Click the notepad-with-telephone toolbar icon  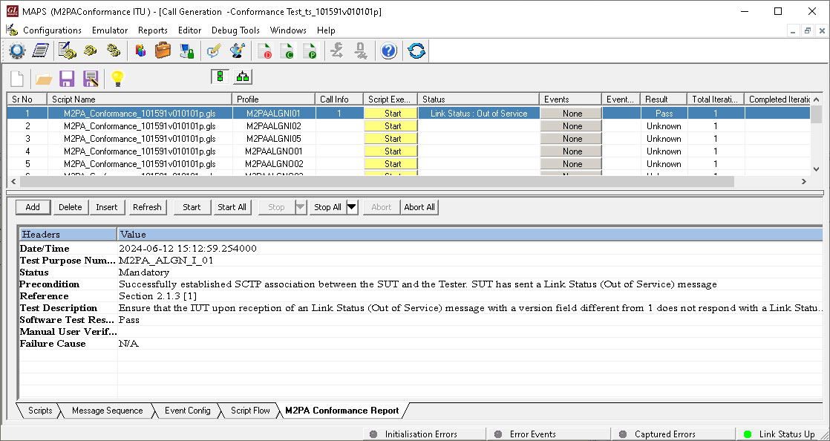pyautogui.click(x=68, y=50)
